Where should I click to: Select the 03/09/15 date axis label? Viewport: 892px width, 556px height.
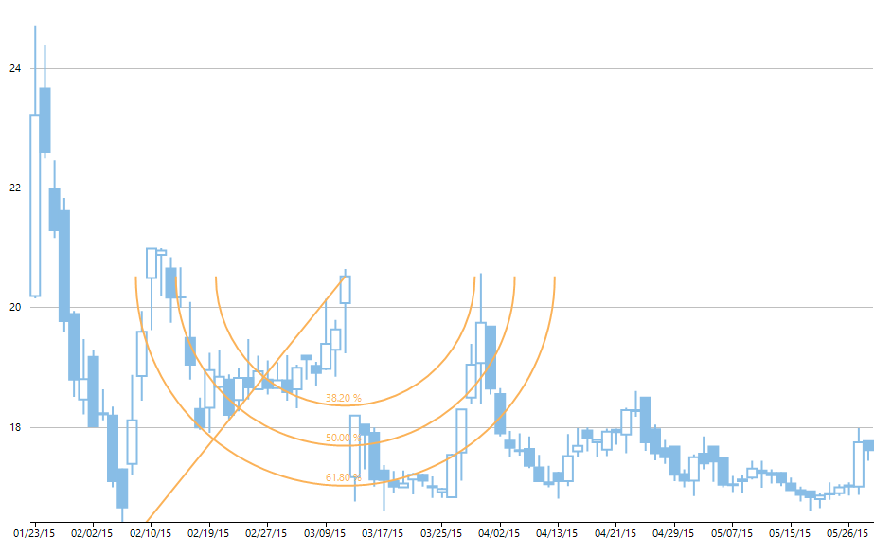(325, 534)
